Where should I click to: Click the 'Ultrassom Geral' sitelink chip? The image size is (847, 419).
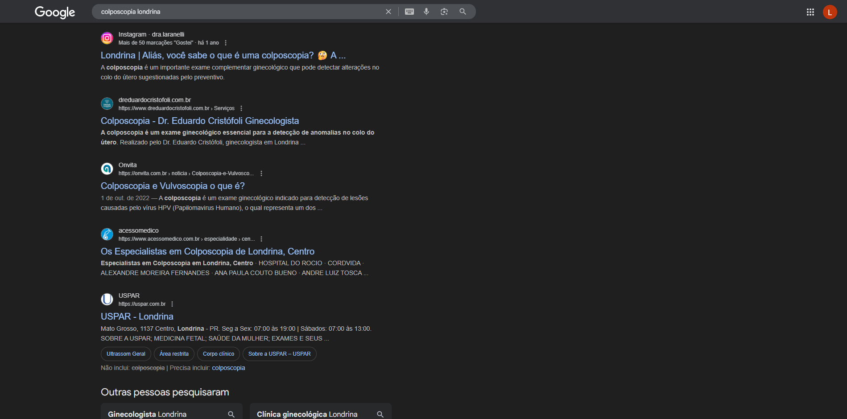126,354
